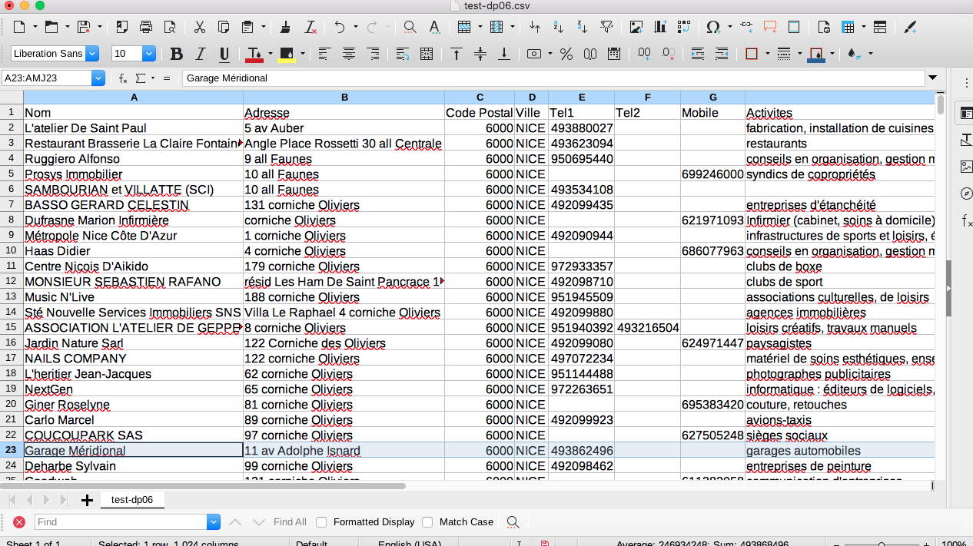Screen dimensions: 973x546
Task: Create a new document with the New icon
Action: click(19, 28)
